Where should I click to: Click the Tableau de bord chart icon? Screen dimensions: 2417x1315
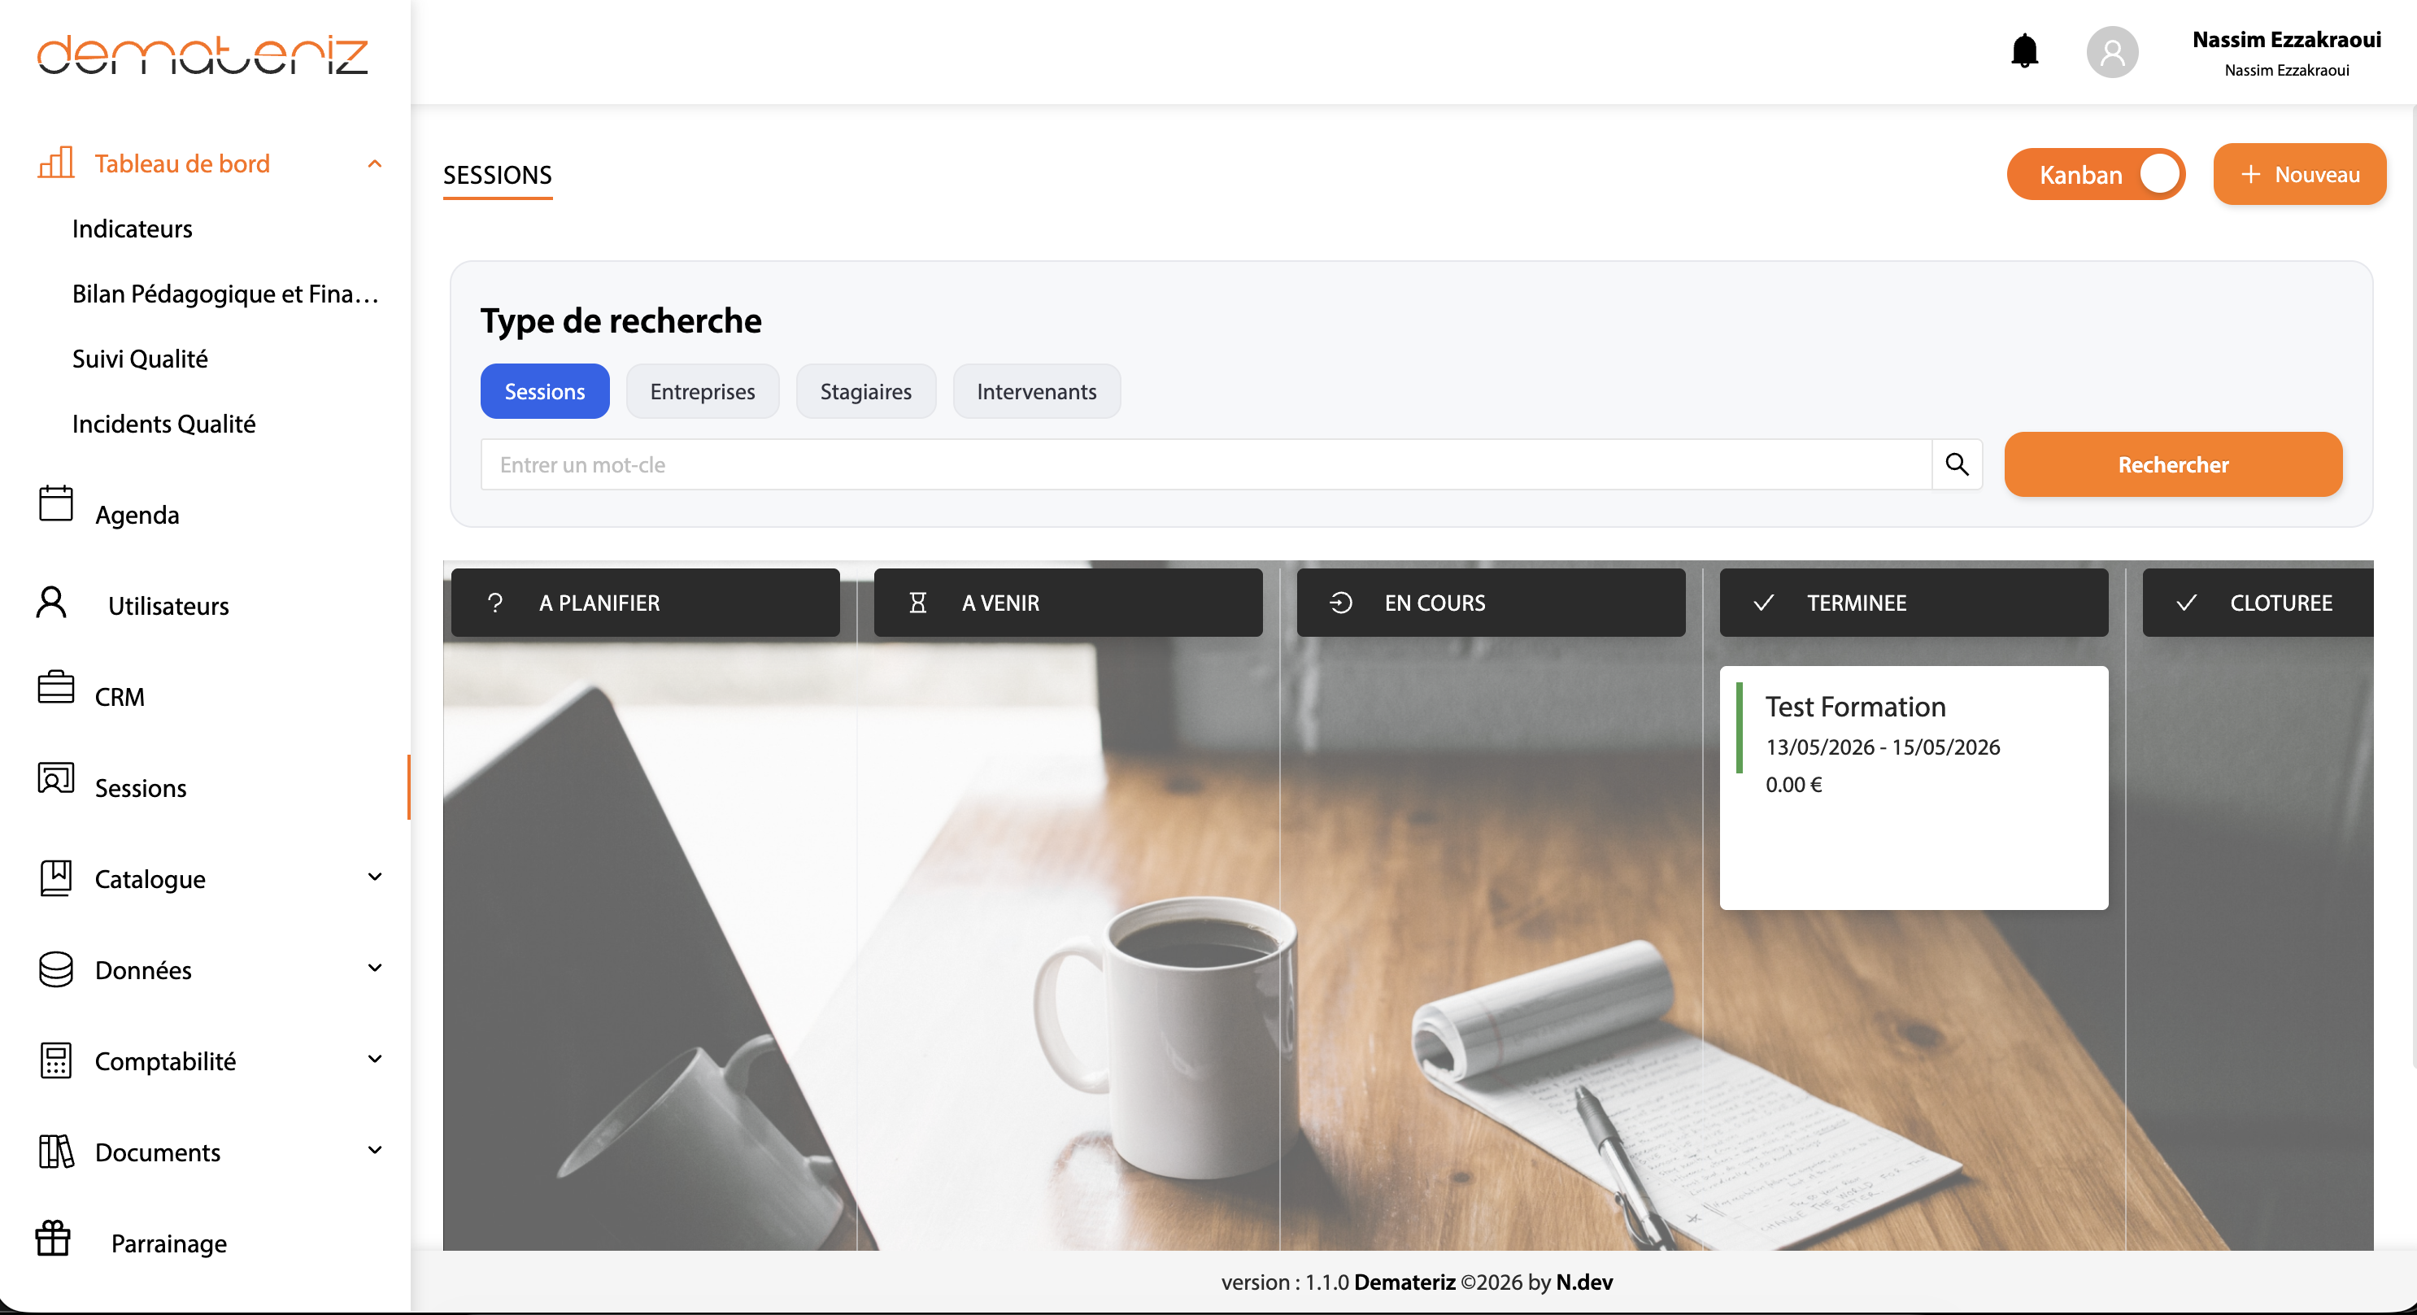(55, 163)
